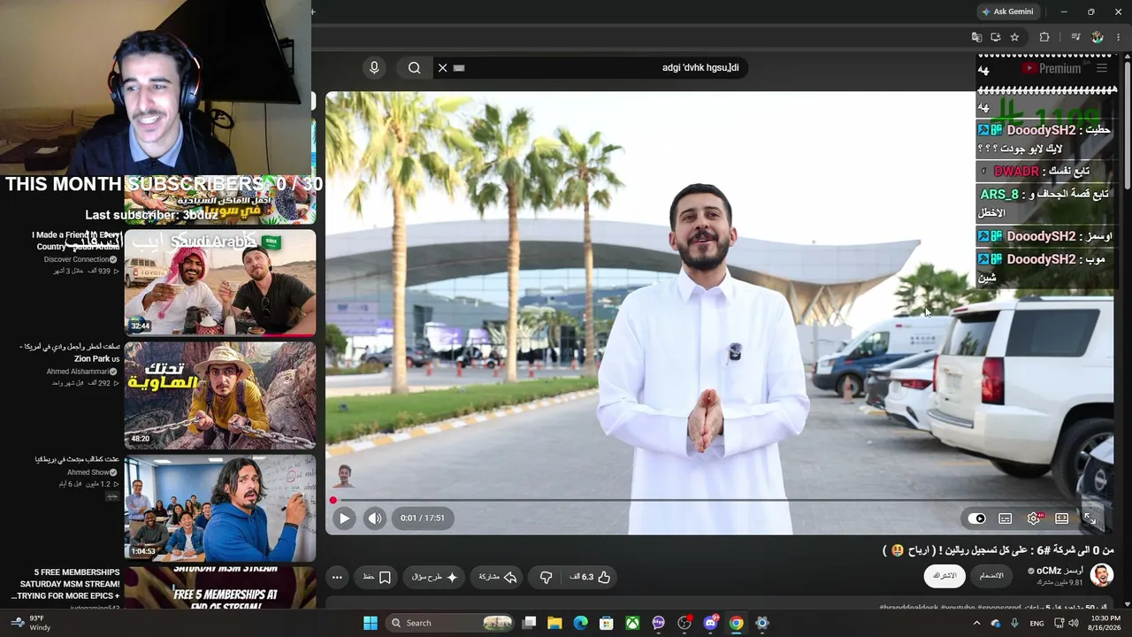Open the sparkle Ask question button

[434, 577]
